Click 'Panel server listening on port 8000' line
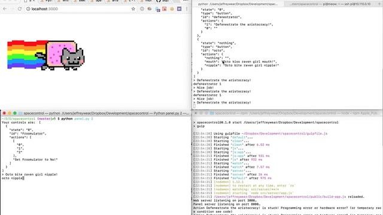This screenshot has height=215, width=383. point(227,204)
